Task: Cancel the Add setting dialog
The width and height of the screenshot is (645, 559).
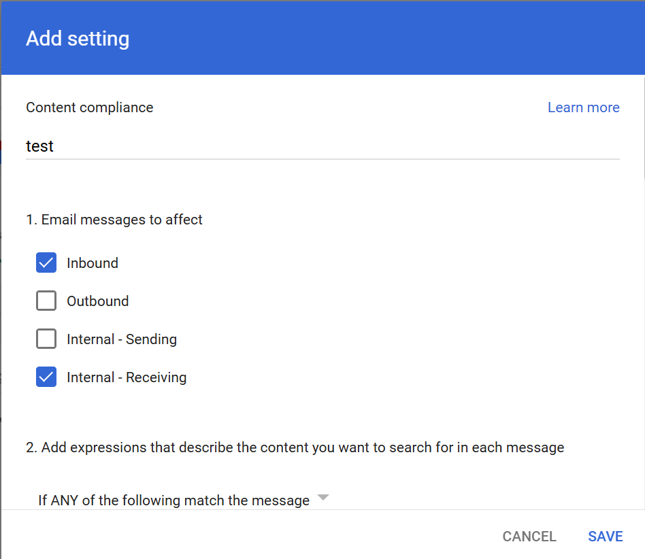Action: pos(529,537)
